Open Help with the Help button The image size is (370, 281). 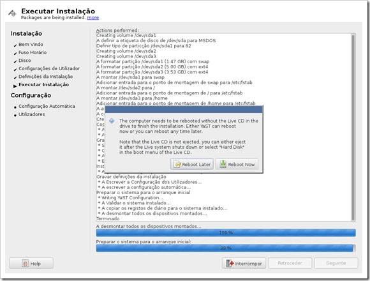pos(31,263)
